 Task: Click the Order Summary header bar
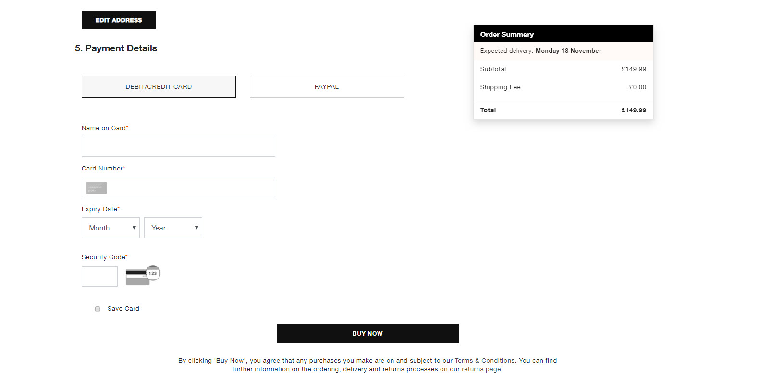click(563, 34)
